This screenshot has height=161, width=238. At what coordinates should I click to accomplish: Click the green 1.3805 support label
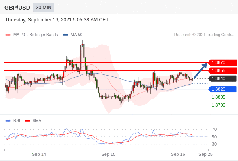click(218, 97)
